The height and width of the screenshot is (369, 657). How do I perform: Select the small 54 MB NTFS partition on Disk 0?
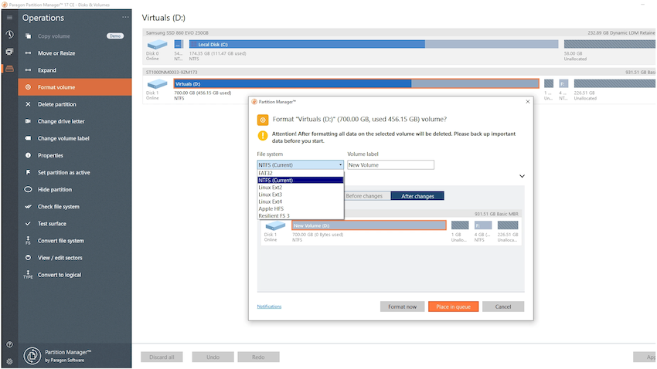(x=179, y=44)
